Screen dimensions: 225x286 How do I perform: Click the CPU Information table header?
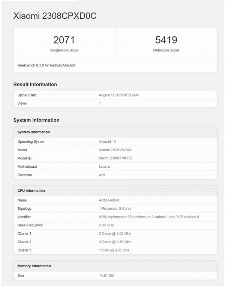31,191
